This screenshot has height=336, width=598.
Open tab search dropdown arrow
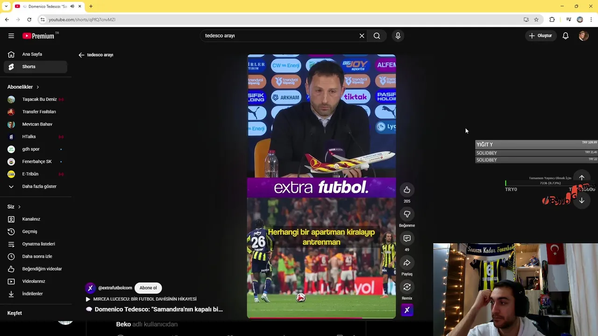6,6
